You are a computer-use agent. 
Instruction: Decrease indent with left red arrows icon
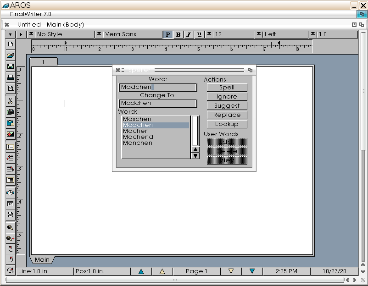click(11, 158)
